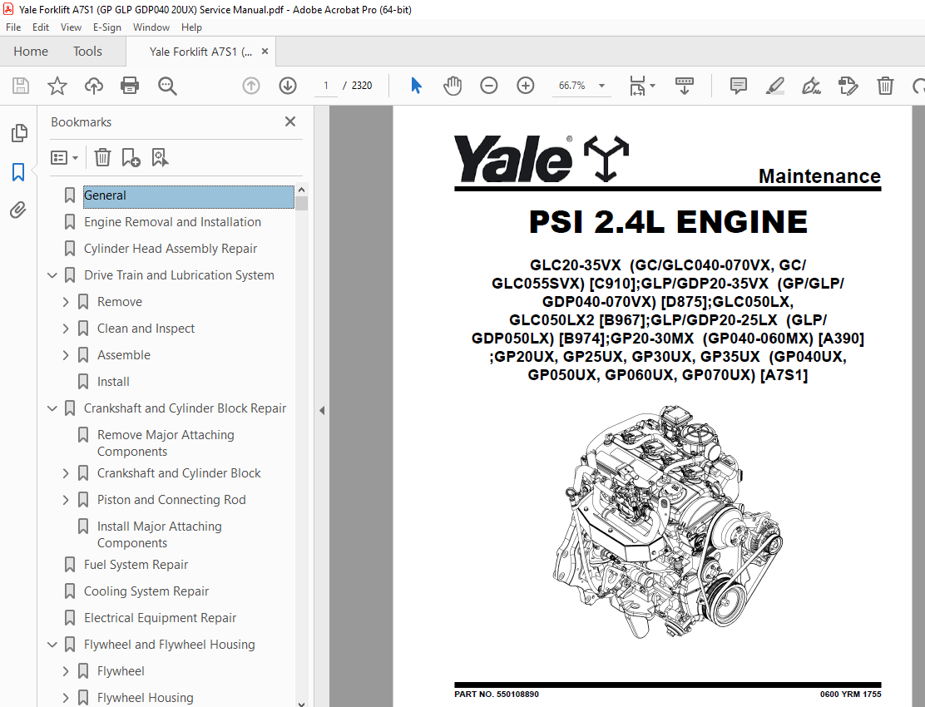Switch to the Tools tab

[87, 52]
